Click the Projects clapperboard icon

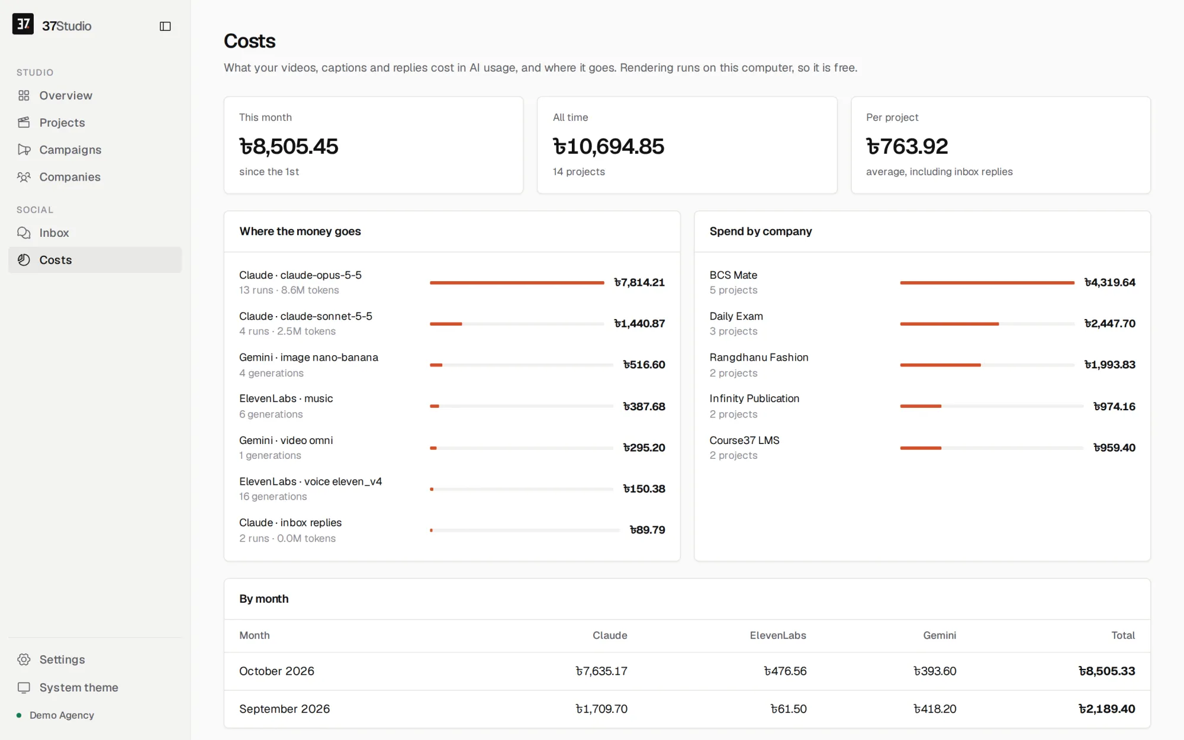(24, 123)
